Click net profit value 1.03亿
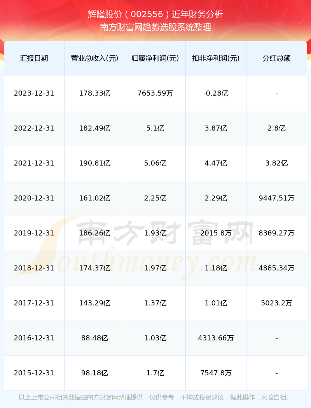Viewport: 311px width, 408px height. [x=155, y=338]
